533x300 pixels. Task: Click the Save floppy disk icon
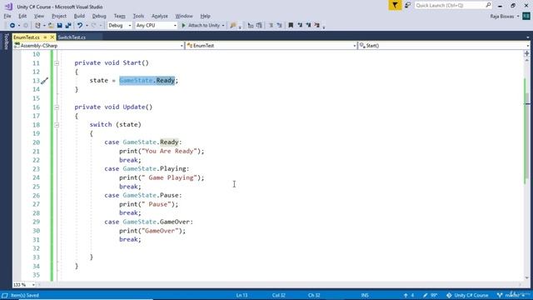[x=59, y=26]
